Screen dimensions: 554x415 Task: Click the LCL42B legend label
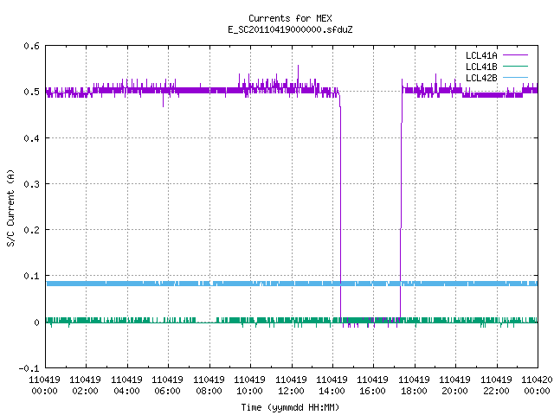[x=481, y=78]
